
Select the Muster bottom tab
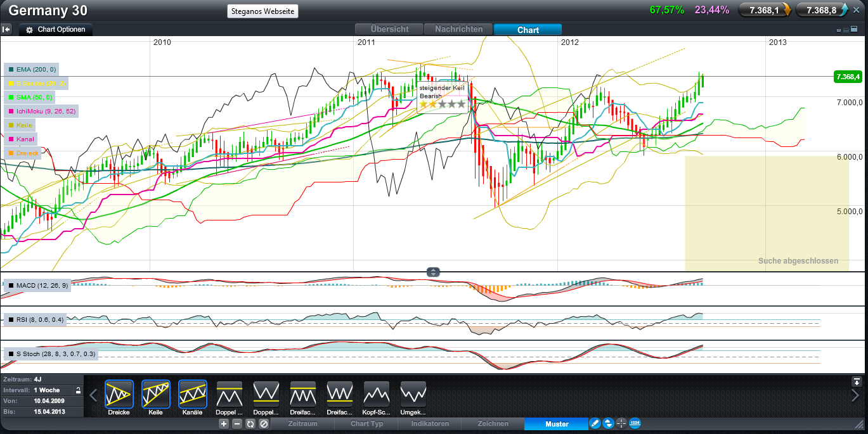pos(557,424)
